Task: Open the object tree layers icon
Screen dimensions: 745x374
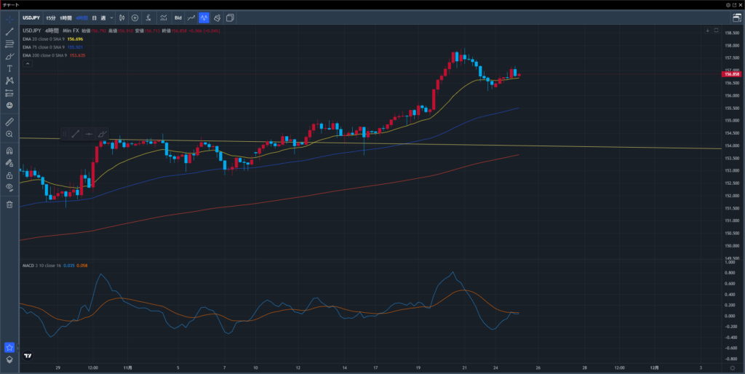Action: click(9, 359)
